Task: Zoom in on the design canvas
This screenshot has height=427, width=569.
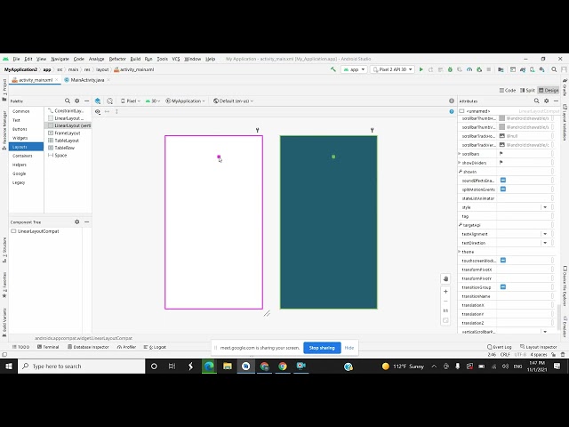Action: click(x=445, y=291)
